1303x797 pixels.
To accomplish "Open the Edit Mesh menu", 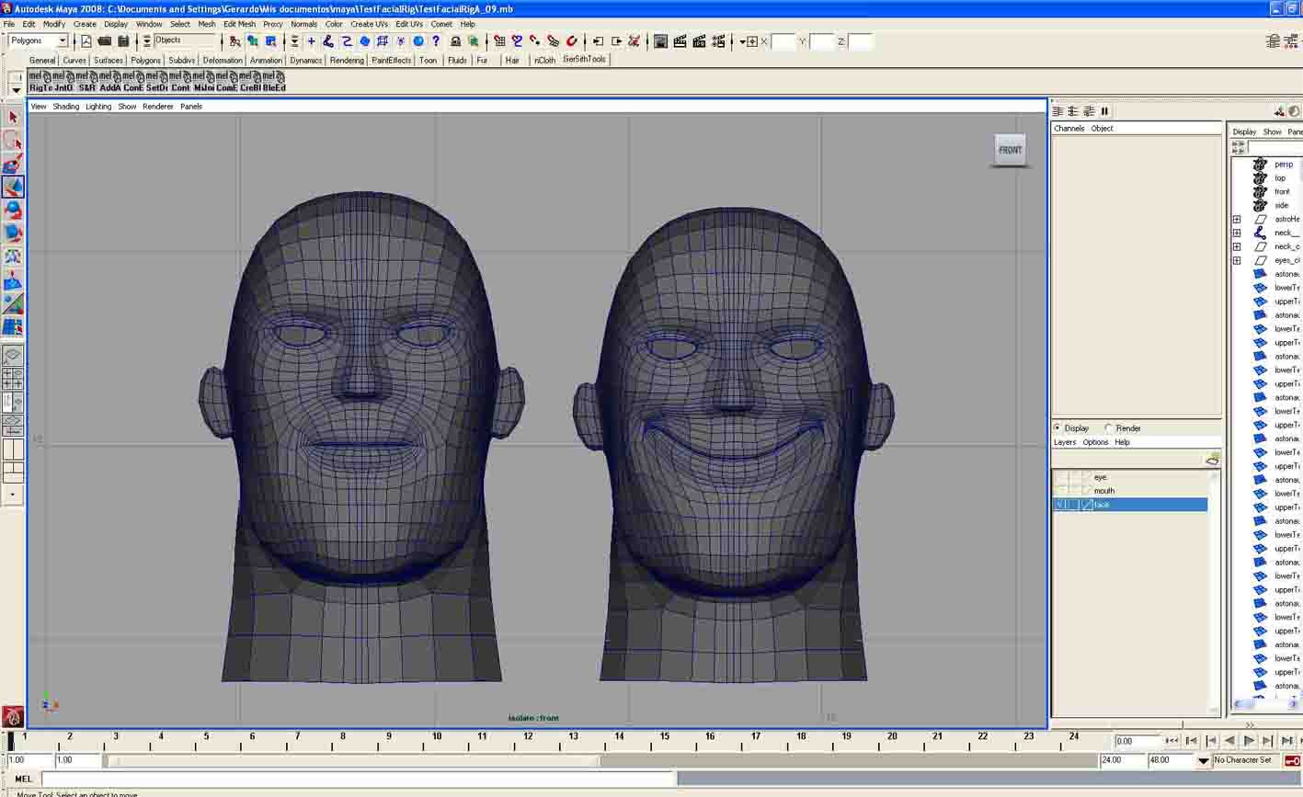I will [239, 24].
